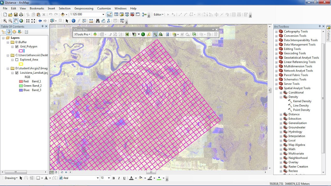Image resolution: width=331 pixels, height=186 pixels.
Task: Create a new map document
Action: 5,14
